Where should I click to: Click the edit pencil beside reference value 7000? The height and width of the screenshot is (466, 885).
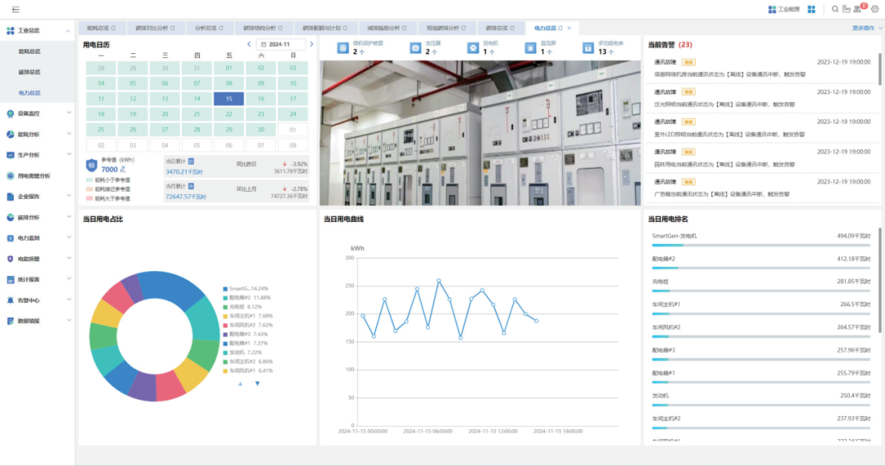pos(123,170)
